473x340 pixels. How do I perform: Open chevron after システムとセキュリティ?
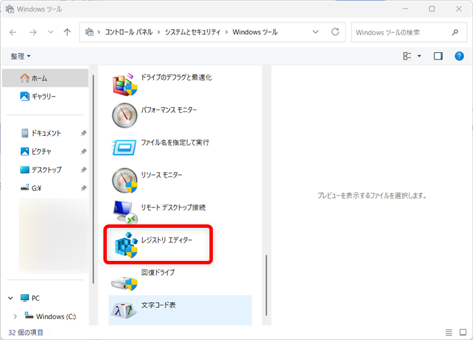226,32
